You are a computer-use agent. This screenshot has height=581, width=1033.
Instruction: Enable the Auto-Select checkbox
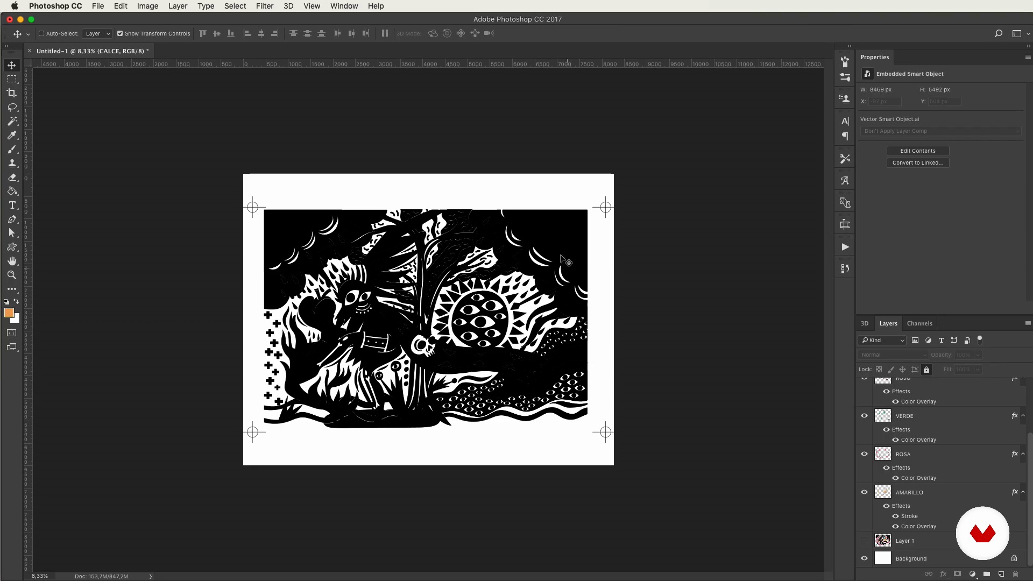coord(41,33)
